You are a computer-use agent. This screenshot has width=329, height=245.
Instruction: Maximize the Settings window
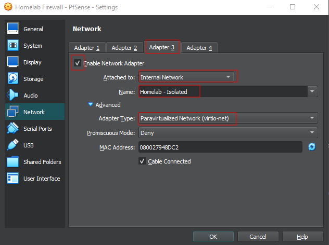tap(293, 7)
